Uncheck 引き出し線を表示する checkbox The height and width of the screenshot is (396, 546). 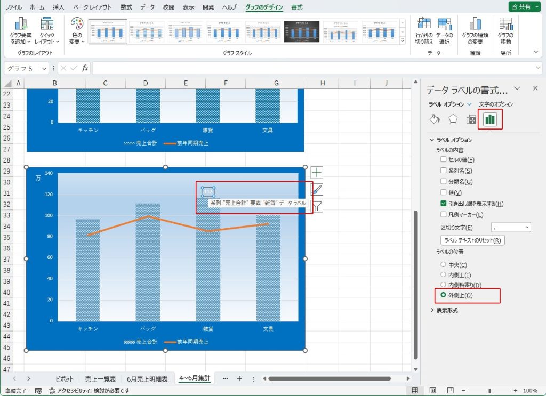click(x=444, y=204)
